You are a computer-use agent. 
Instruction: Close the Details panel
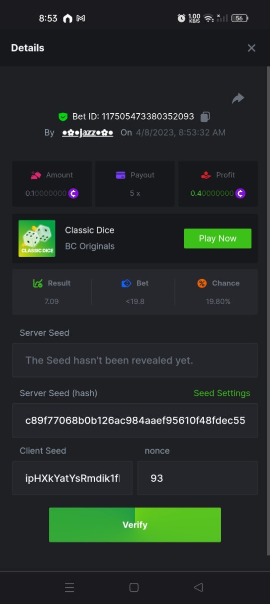tap(251, 48)
